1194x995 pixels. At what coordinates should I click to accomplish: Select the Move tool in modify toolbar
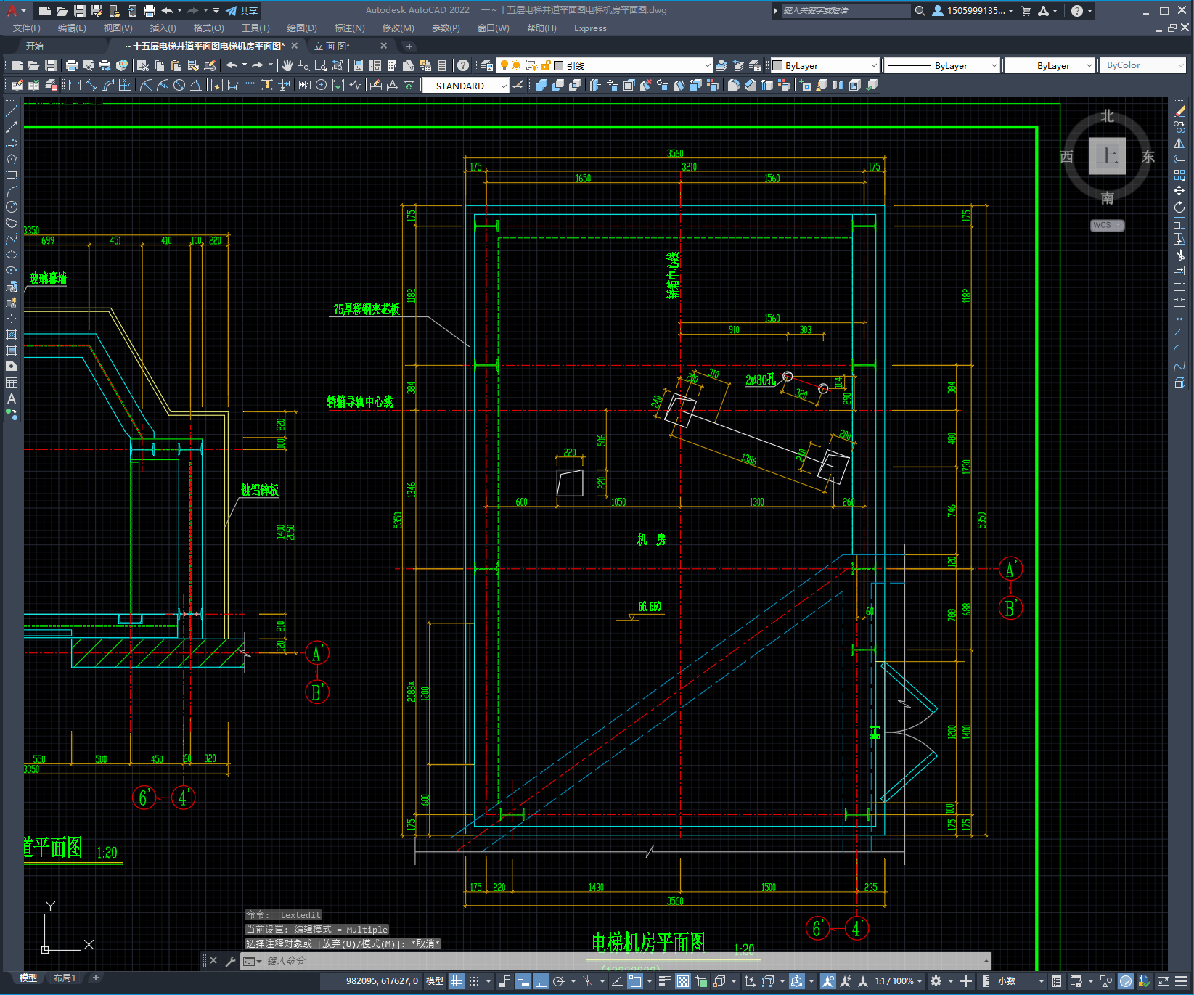click(x=1179, y=191)
